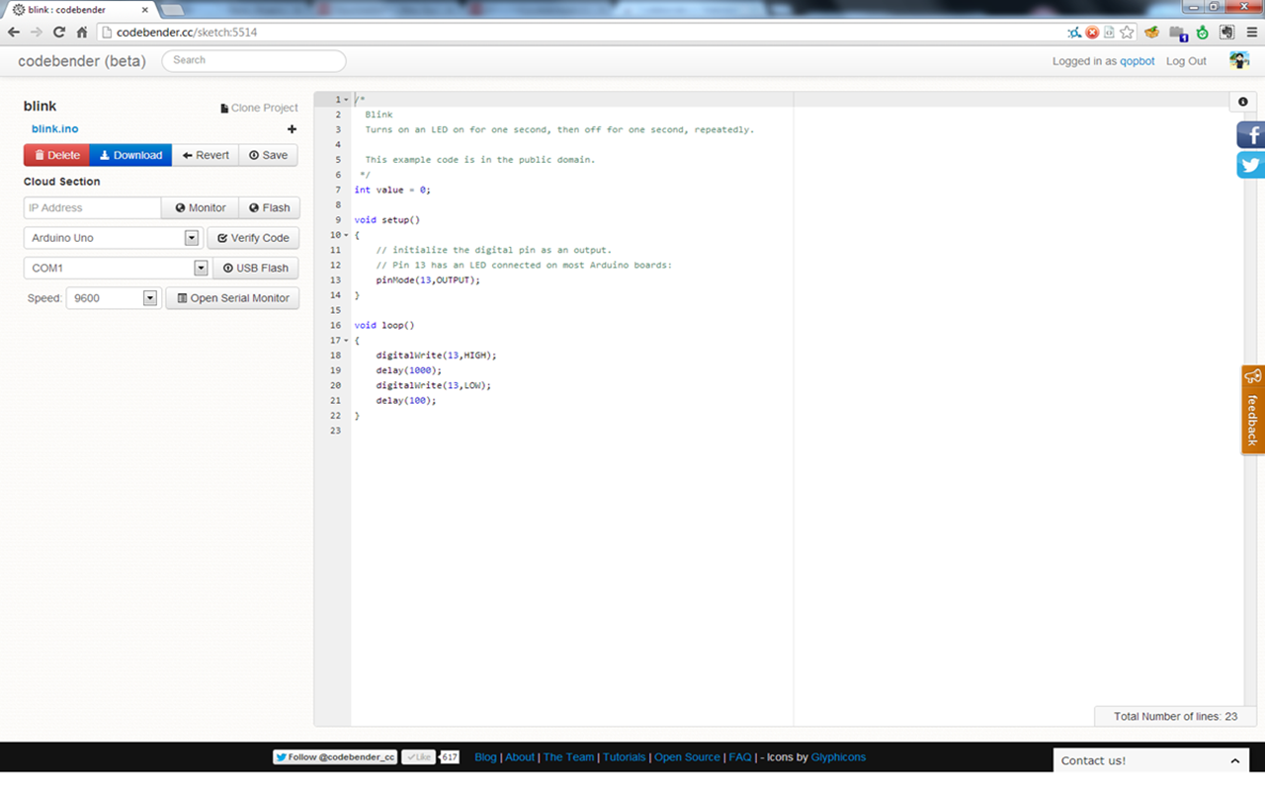Open the Tutorials footer link
This screenshot has height=790, width=1265.
(x=625, y=757)
